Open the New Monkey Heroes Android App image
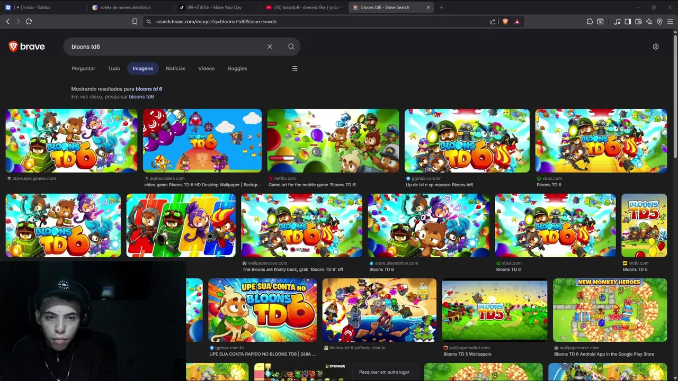Image resolution: width=678 pixels, height=381 pixels. 610,310
